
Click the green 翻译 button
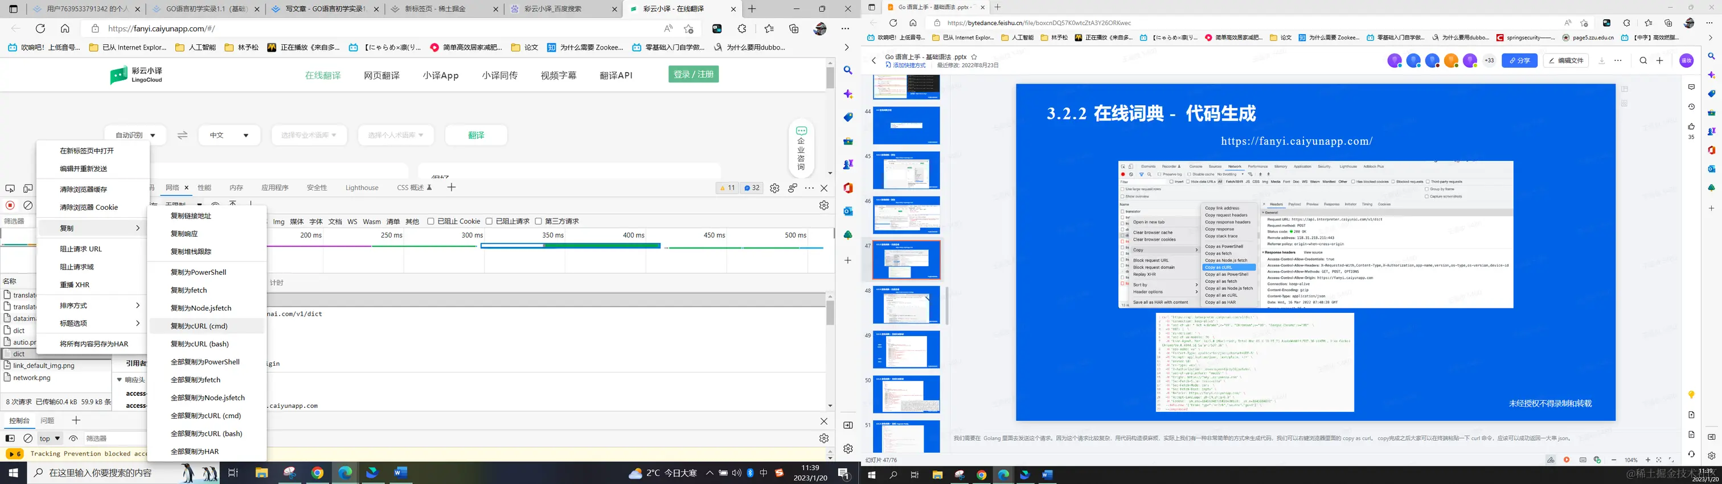point(476,135)
